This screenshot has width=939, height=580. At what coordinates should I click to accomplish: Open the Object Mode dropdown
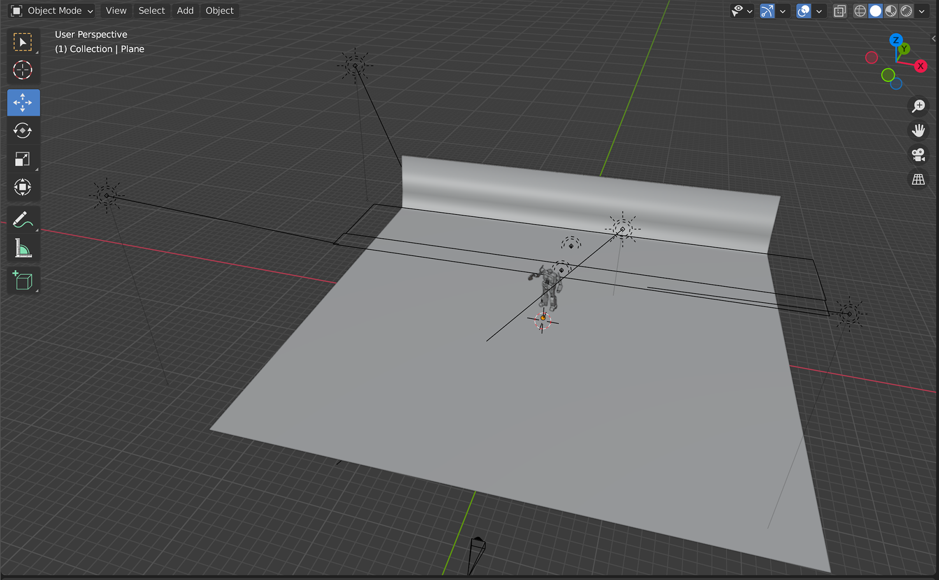click(52, 11)
